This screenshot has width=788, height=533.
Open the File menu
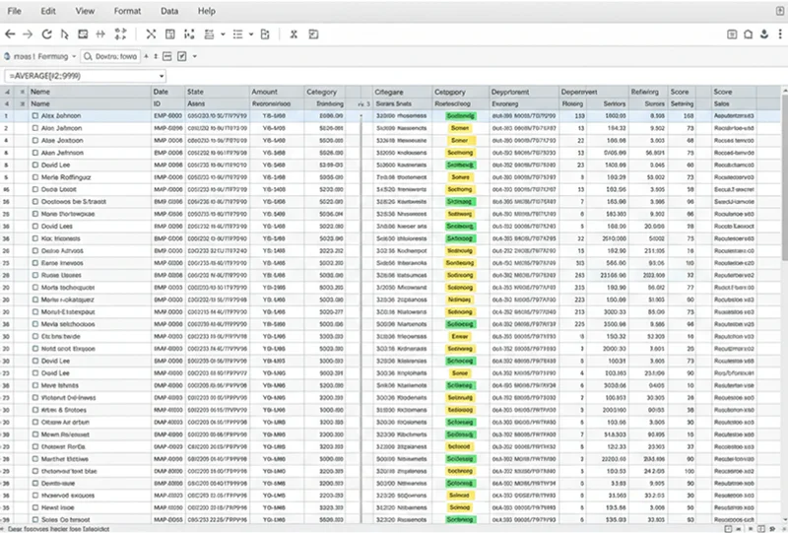coord(14,11)
